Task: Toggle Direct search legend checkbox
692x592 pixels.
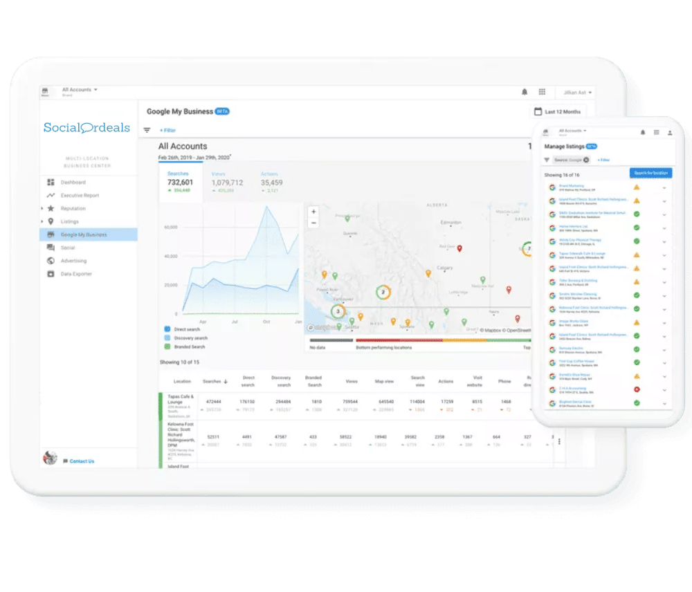Action: coord(167,329)
